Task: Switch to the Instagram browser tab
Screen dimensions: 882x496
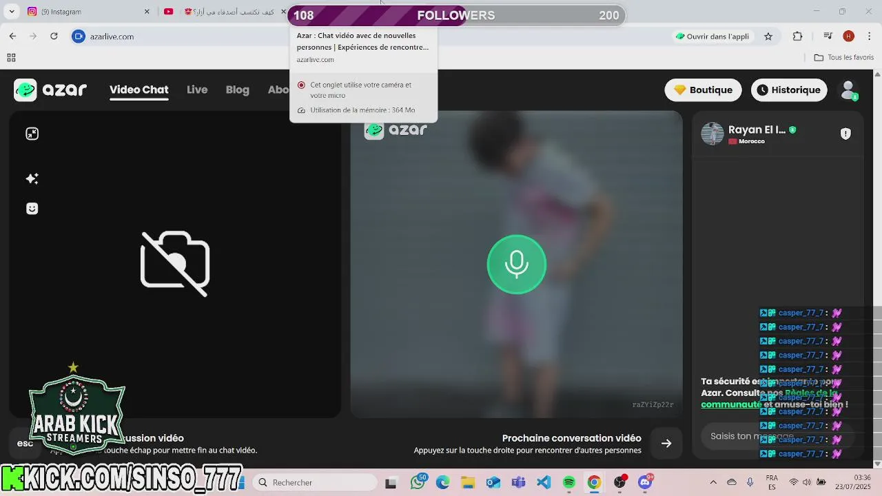Action: click(x=88, y=12)
